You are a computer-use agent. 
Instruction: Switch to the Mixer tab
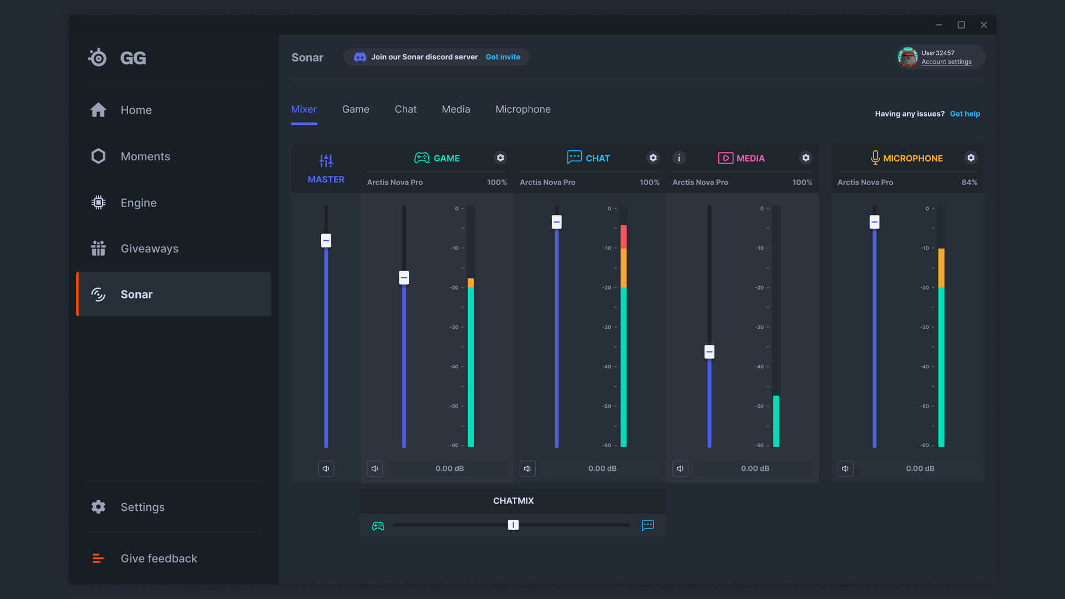304,109
